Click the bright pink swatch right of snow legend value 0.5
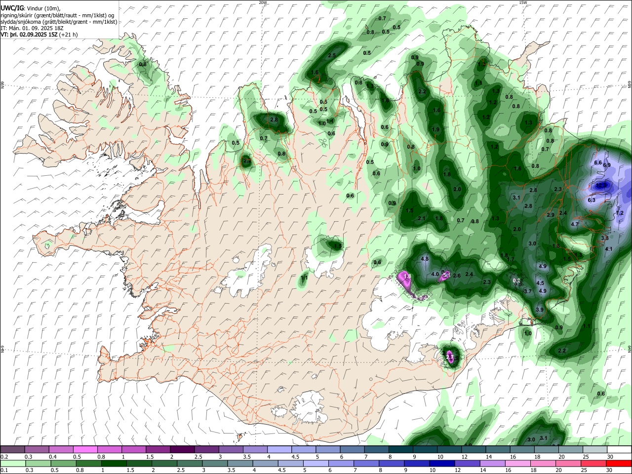Image resolution: width=632 pixels, height=474 pixels. (x=85, y=450)
